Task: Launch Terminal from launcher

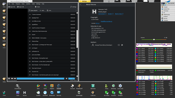Action: [73, 87]
